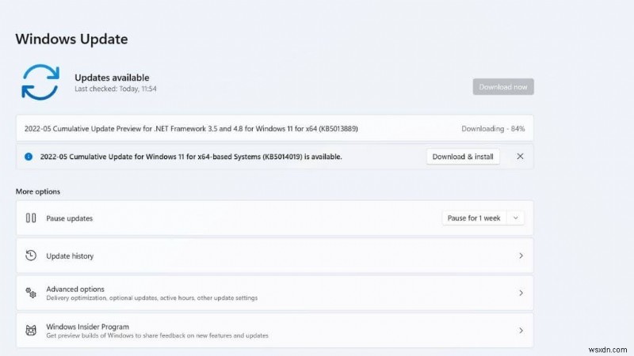Click the Windows Insider Program cat icon
This screenshot has width=634, height=356.
[x=31, y=331]
